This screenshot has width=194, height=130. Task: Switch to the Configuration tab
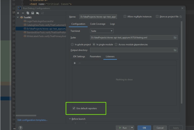78,24
